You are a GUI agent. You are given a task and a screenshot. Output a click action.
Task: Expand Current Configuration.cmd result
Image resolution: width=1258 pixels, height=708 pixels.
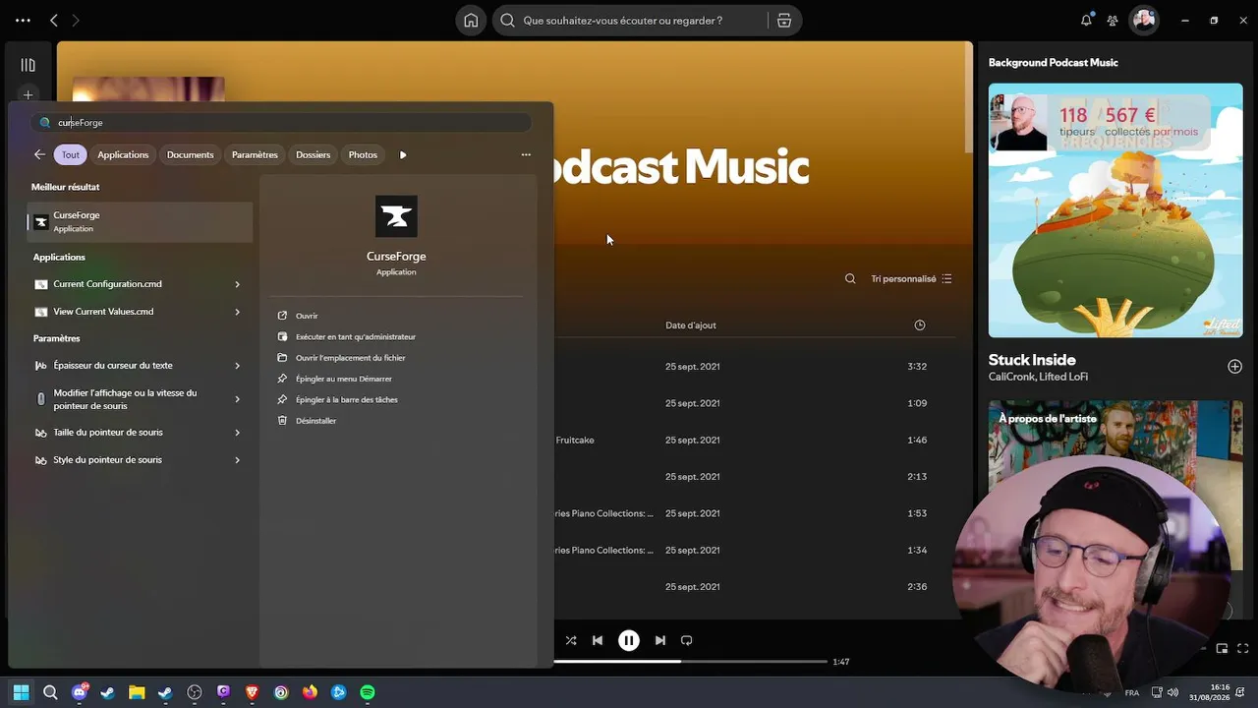237,284
